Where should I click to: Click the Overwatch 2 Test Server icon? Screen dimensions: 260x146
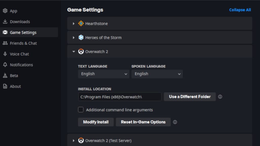[81, 140]
